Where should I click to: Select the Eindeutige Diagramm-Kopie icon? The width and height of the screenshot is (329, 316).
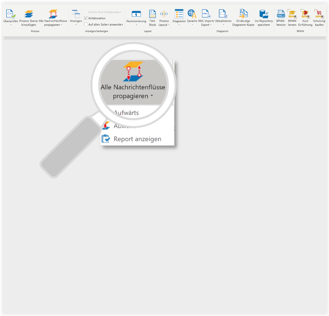click(x=243, y=14)
